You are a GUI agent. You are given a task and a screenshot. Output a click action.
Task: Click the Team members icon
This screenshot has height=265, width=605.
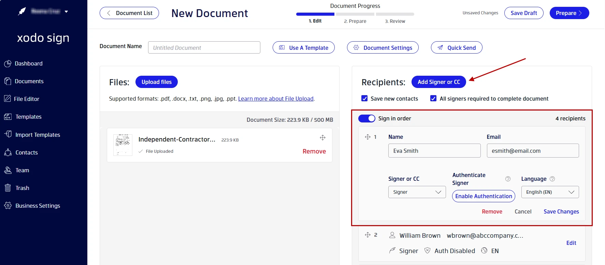(8, 170)
